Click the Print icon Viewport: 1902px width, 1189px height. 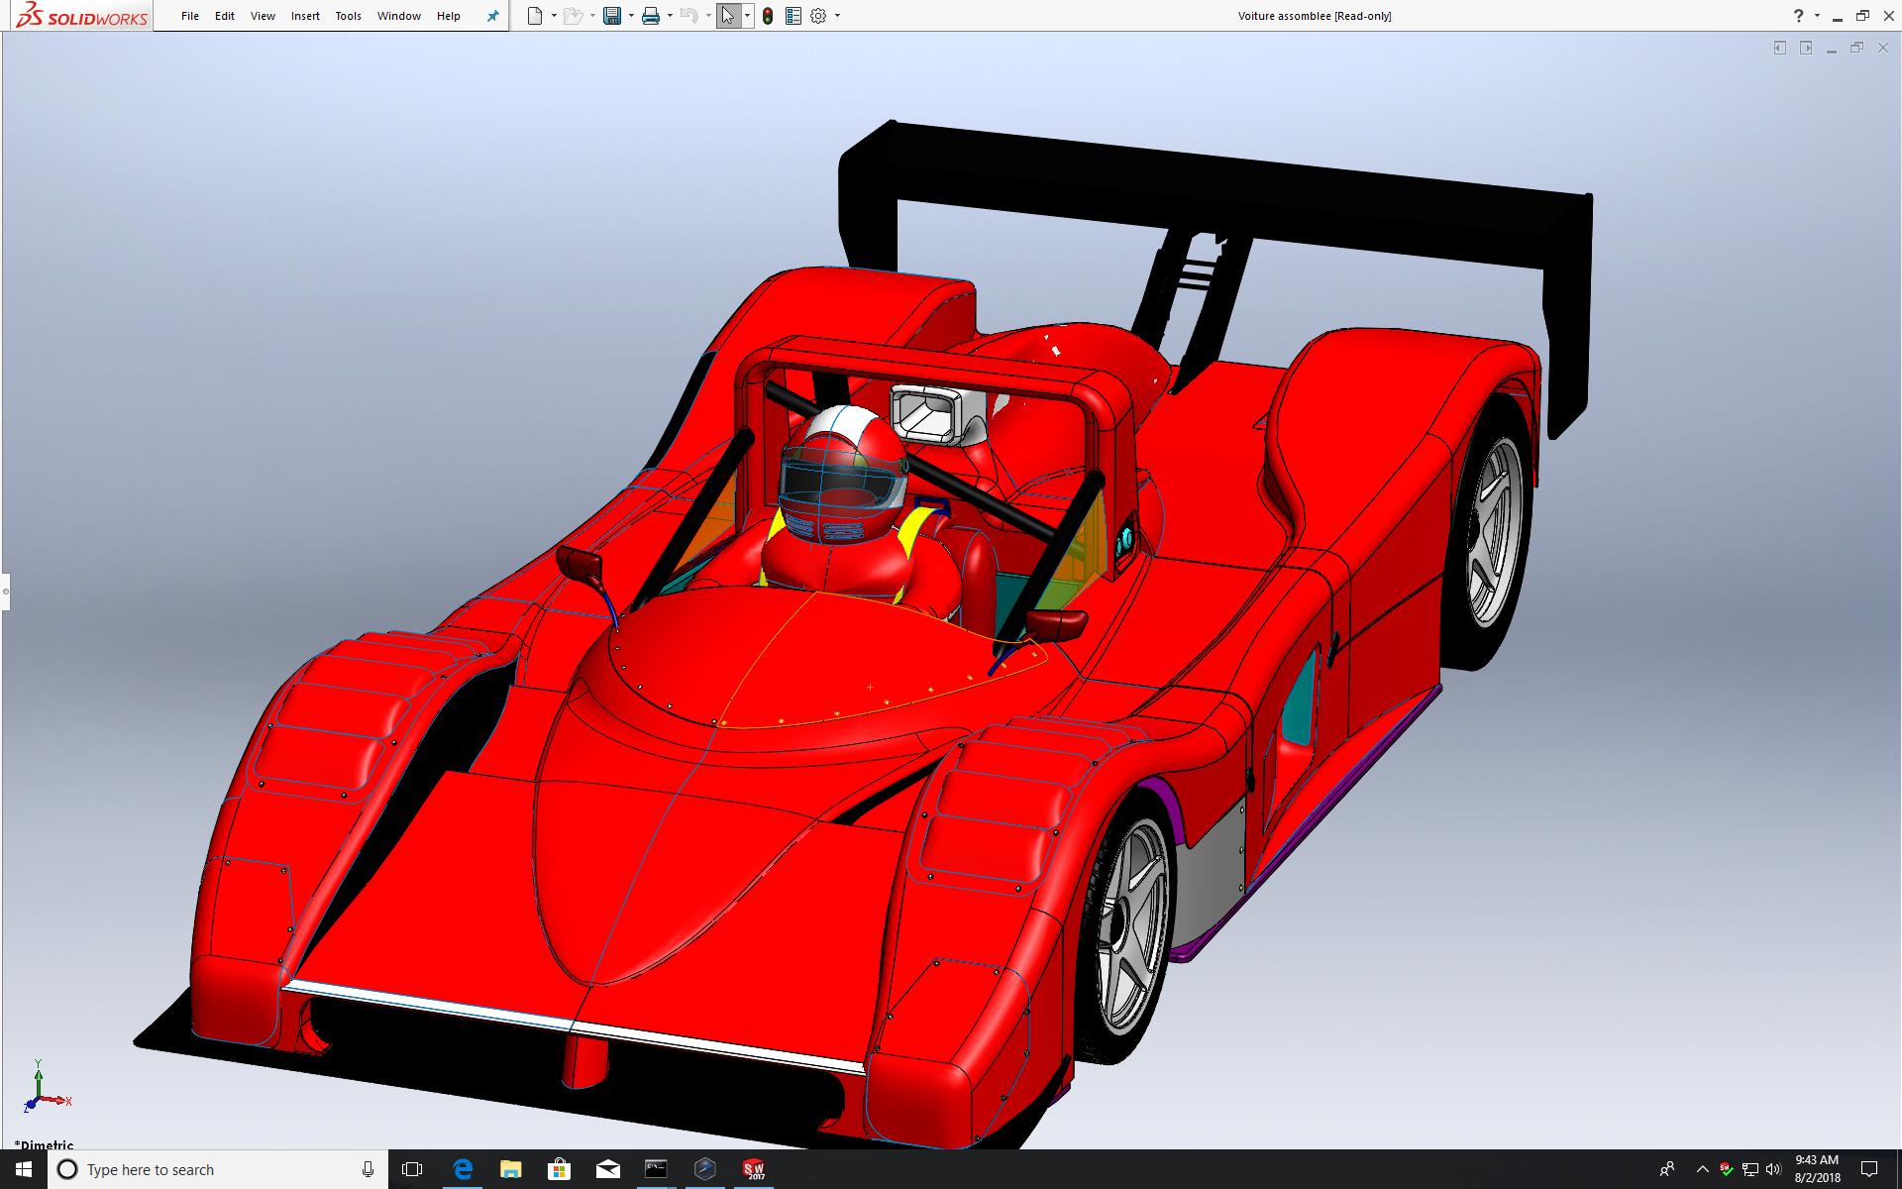point(651,16)
